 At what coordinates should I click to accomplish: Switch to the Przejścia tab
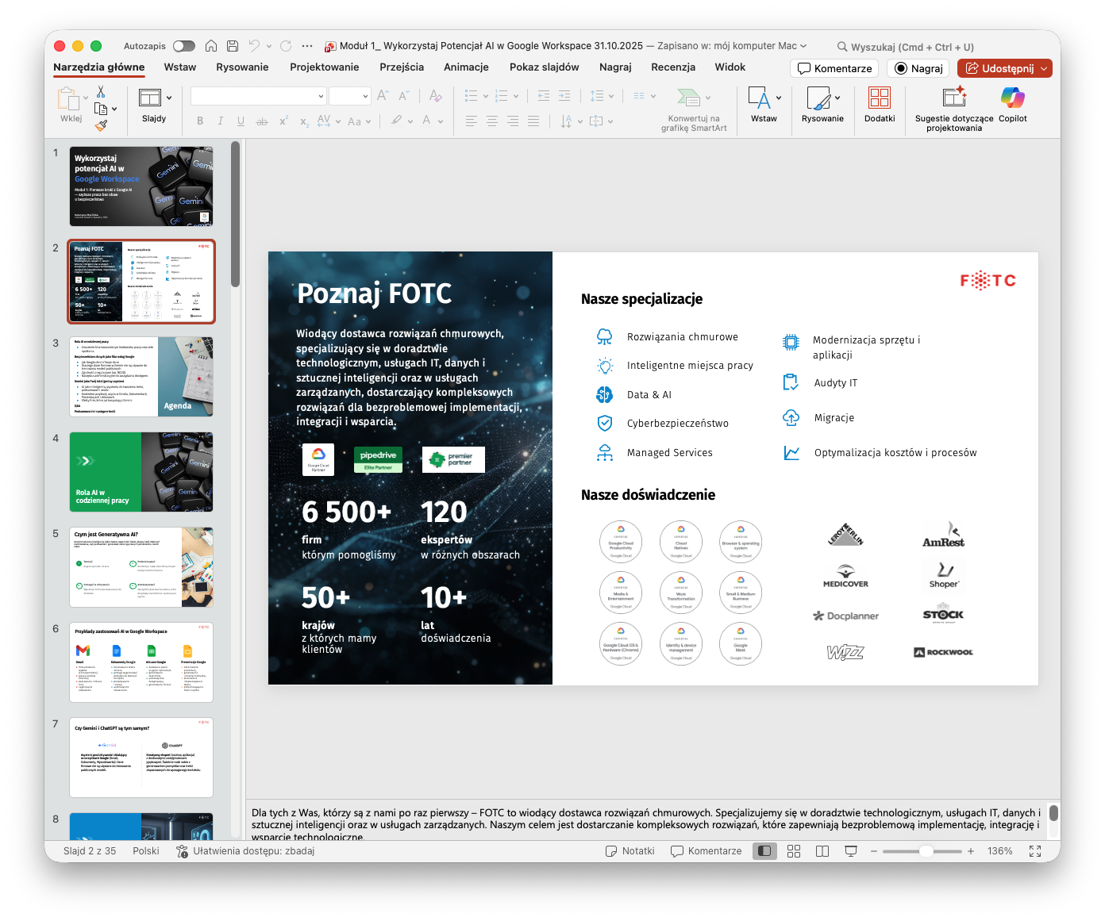pos(402,67)
